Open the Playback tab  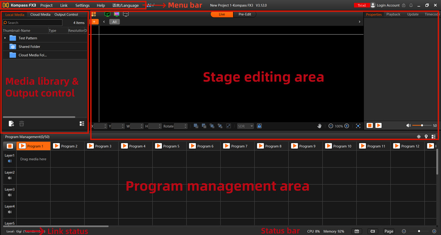pos(393,15)
